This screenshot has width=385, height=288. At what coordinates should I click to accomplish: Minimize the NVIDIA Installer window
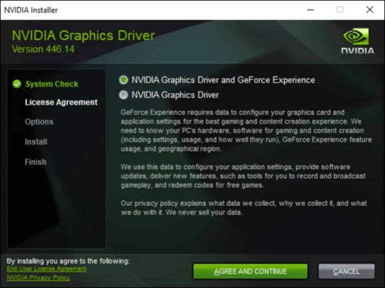[x=311, y=10]
